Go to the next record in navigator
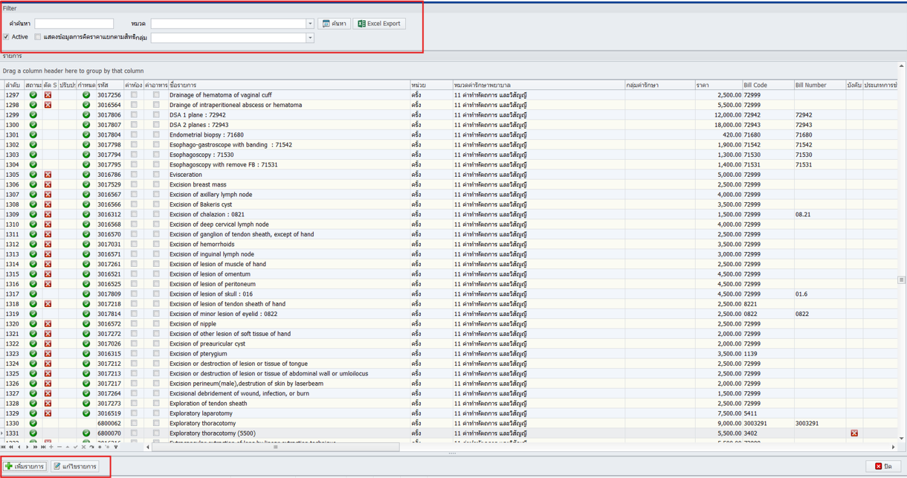Image resolution: width=907 pixels, height=478 pixels. [27, 447]
